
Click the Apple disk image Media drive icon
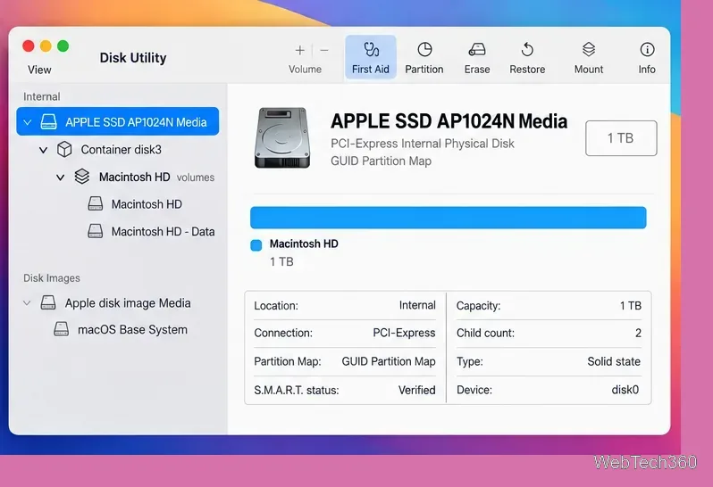(48, 302)
